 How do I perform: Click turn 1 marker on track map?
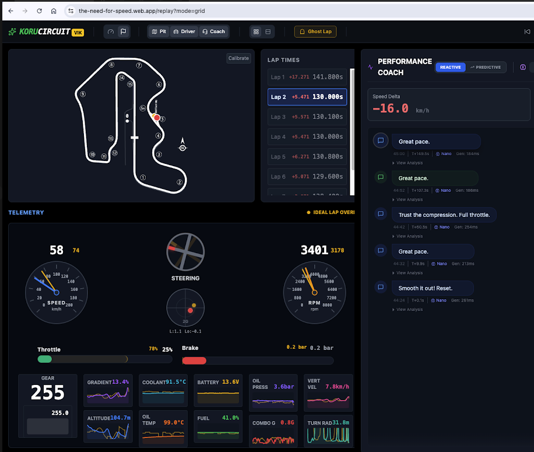[x=143, y=177]
